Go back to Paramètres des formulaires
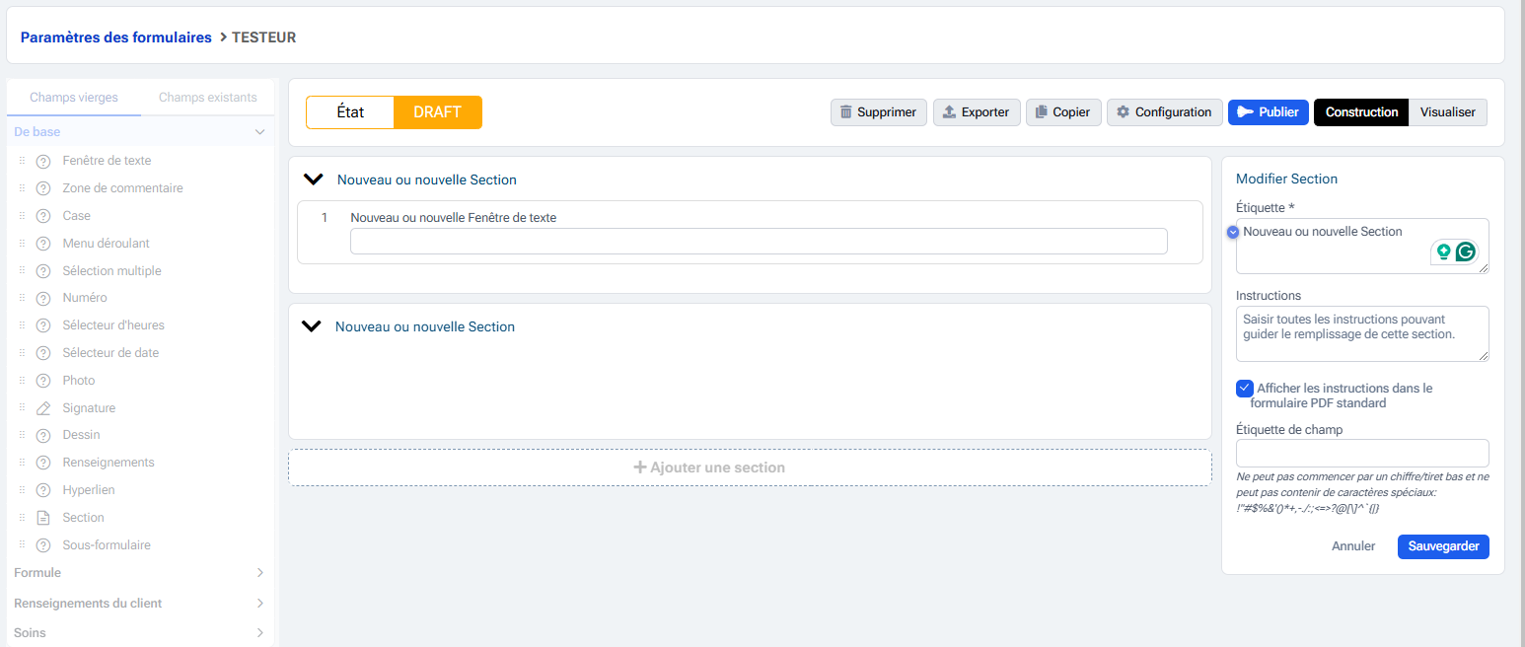Viewport: 1525px width, 647px height. [115, 37]
